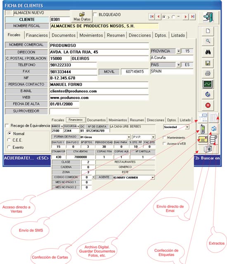Click the 'RESTAURANTES' class description
227x264 pixels.
point(125,162)
